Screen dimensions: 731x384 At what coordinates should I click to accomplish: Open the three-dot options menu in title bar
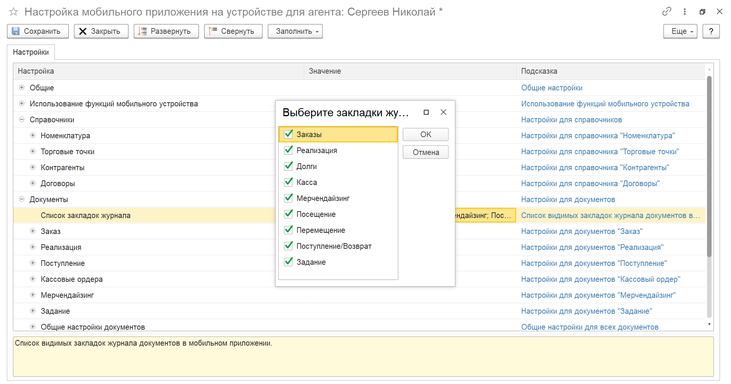(x=685, y=11)
